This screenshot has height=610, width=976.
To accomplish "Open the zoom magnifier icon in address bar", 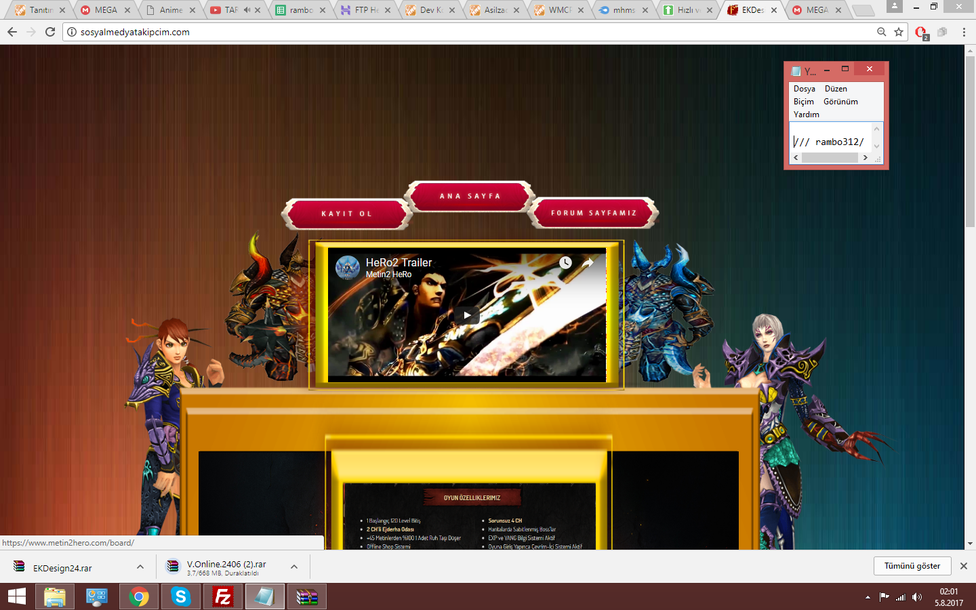I will [882, 32].
